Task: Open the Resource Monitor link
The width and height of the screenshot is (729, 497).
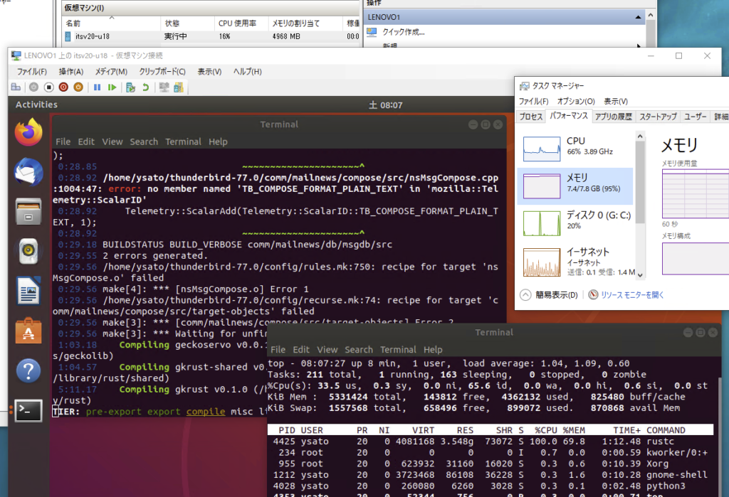Action: coord(631,294)
